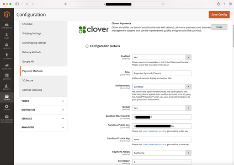Expand the ADVANCED section
This screenshot has height=165, width=234.
43,127
